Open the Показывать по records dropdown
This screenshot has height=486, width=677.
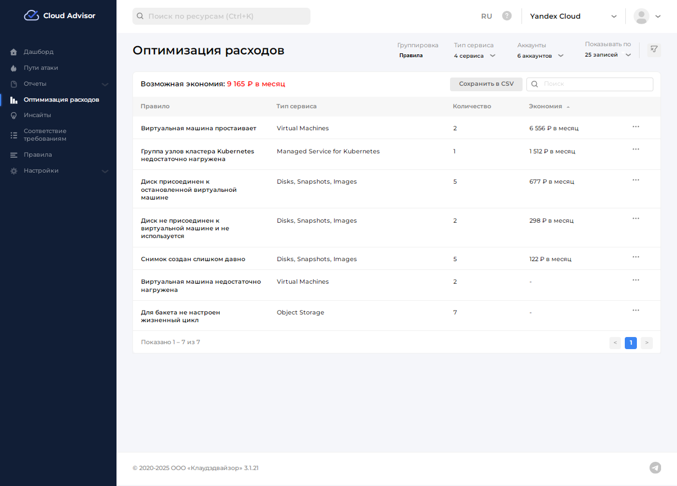point(608,55)
